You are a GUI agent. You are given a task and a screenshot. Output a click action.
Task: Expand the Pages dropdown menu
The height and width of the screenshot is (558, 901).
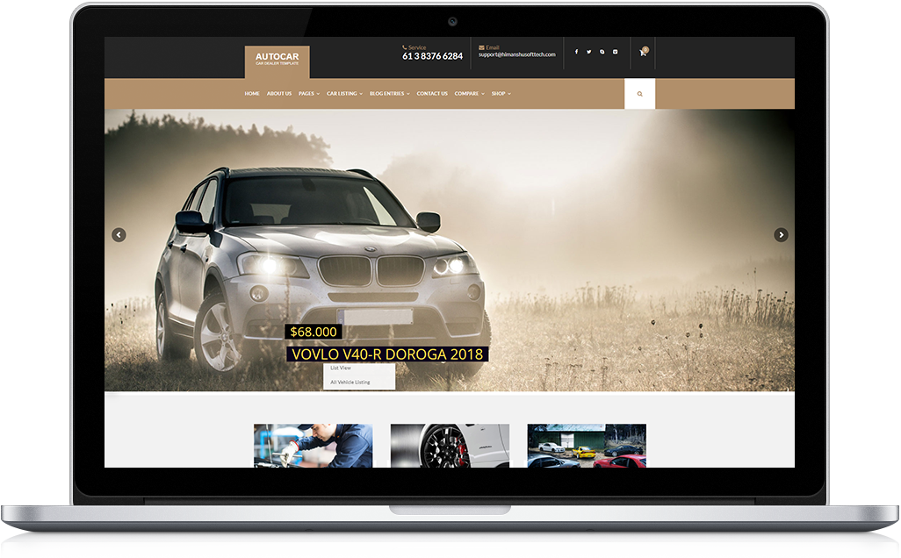click(308, 94)
